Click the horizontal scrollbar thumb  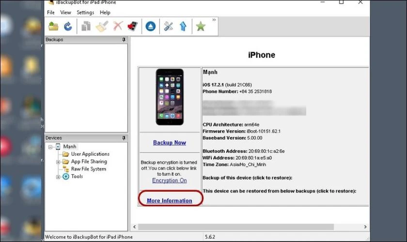[x=236, y=227]
